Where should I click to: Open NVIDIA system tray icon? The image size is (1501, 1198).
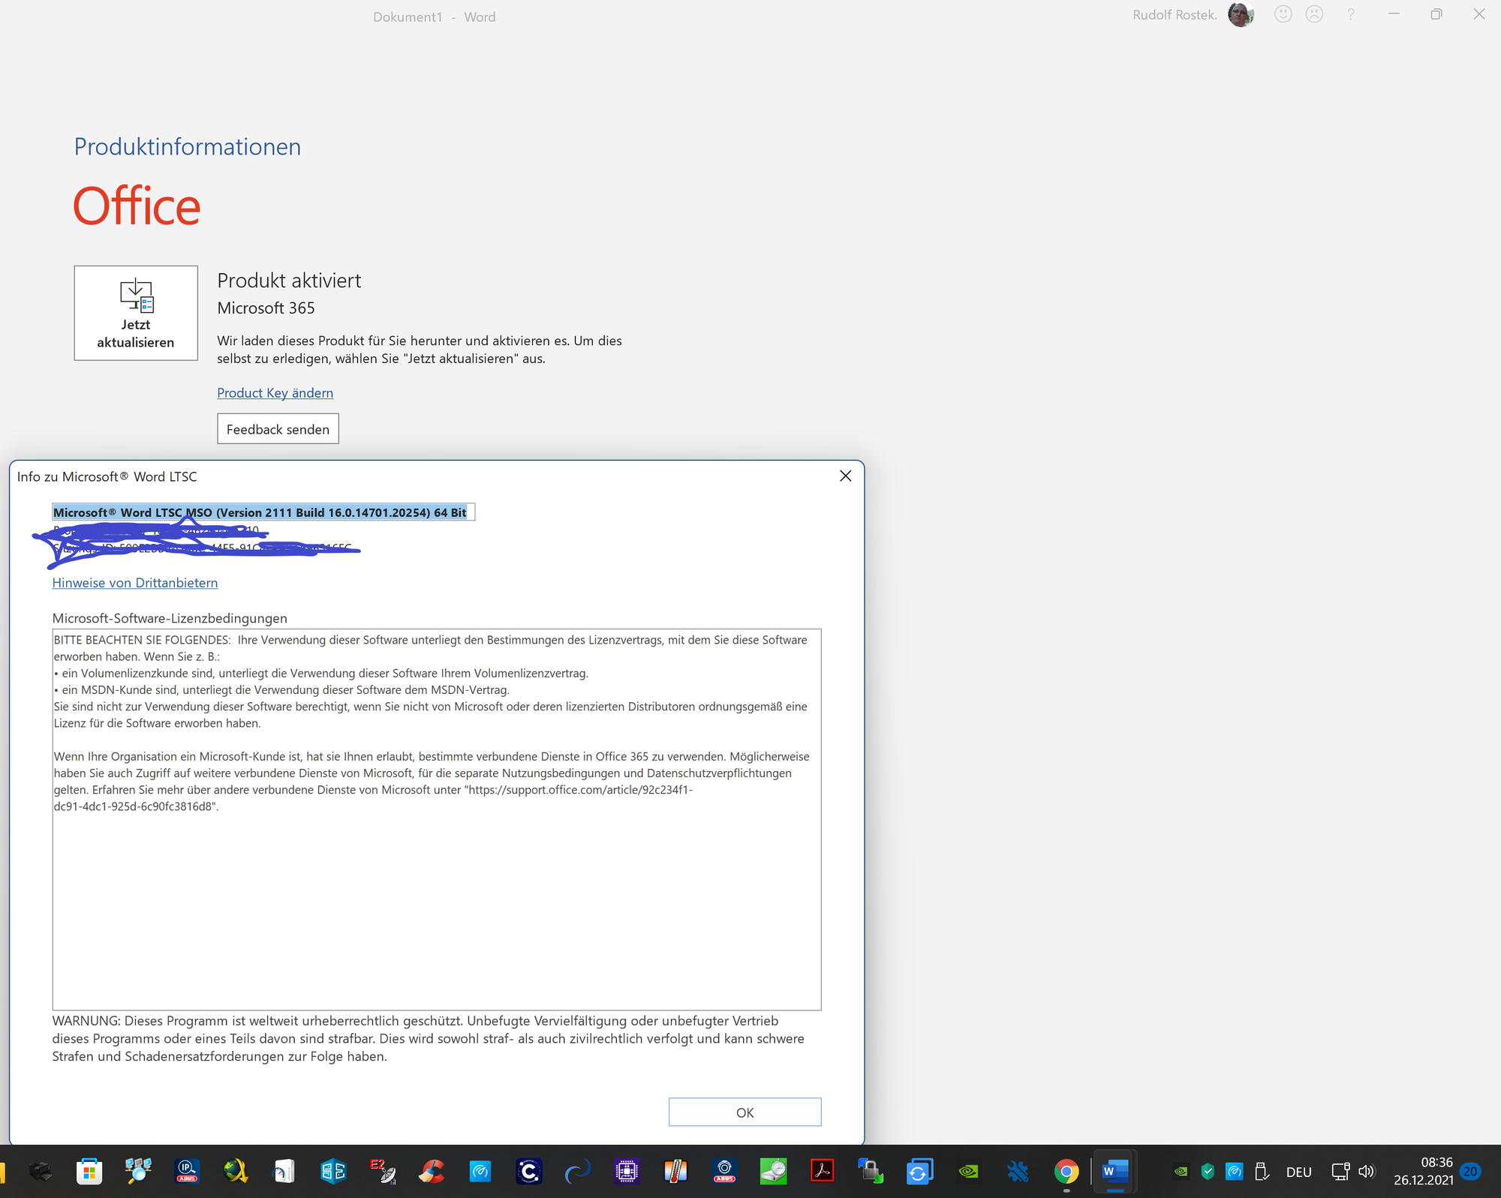pyautogui.click(x=1181, y=1172)
